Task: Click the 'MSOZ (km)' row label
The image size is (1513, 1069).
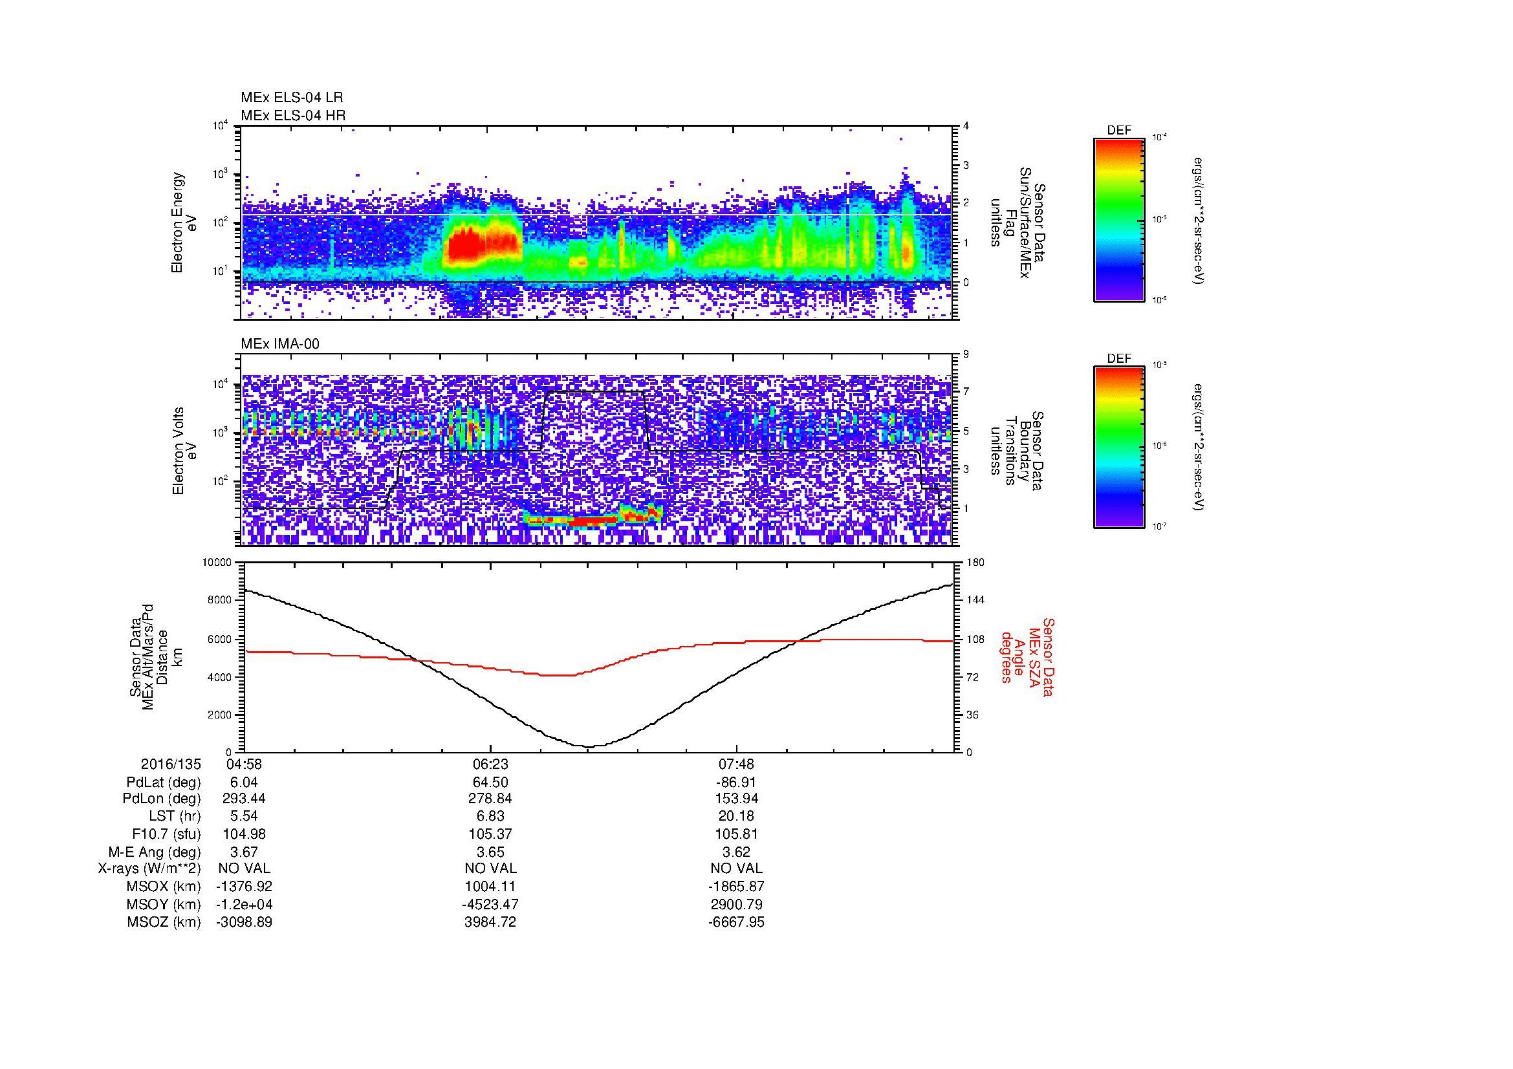Action: point(164,922)
